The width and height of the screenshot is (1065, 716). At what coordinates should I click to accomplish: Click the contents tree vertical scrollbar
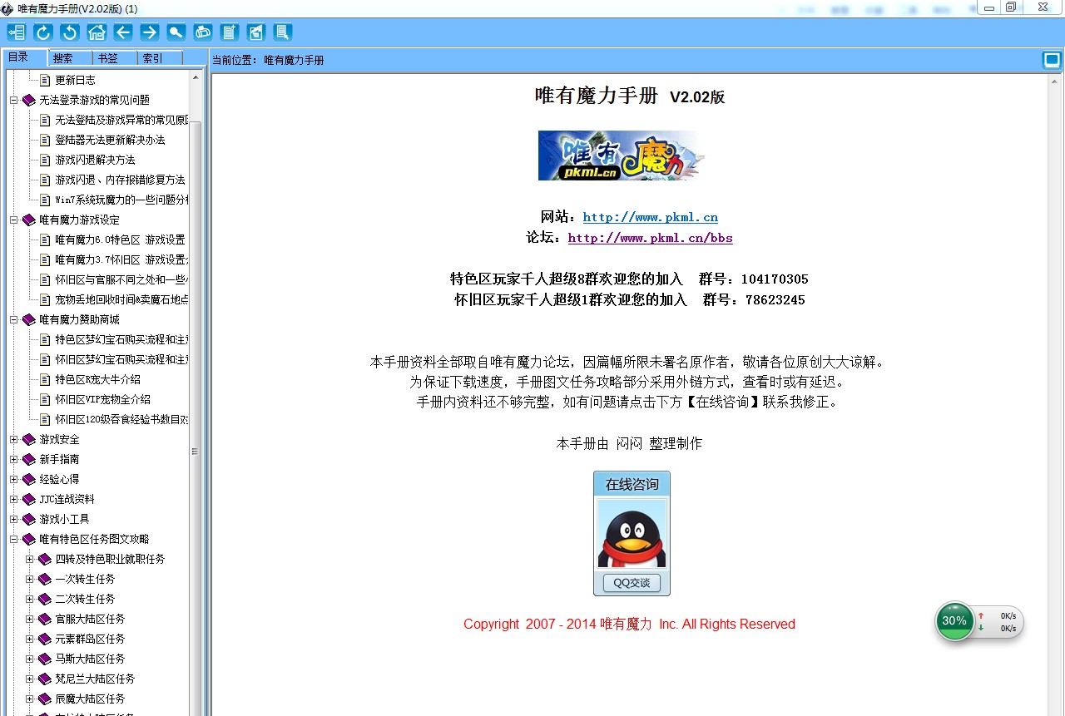click(x=196, y=333)
